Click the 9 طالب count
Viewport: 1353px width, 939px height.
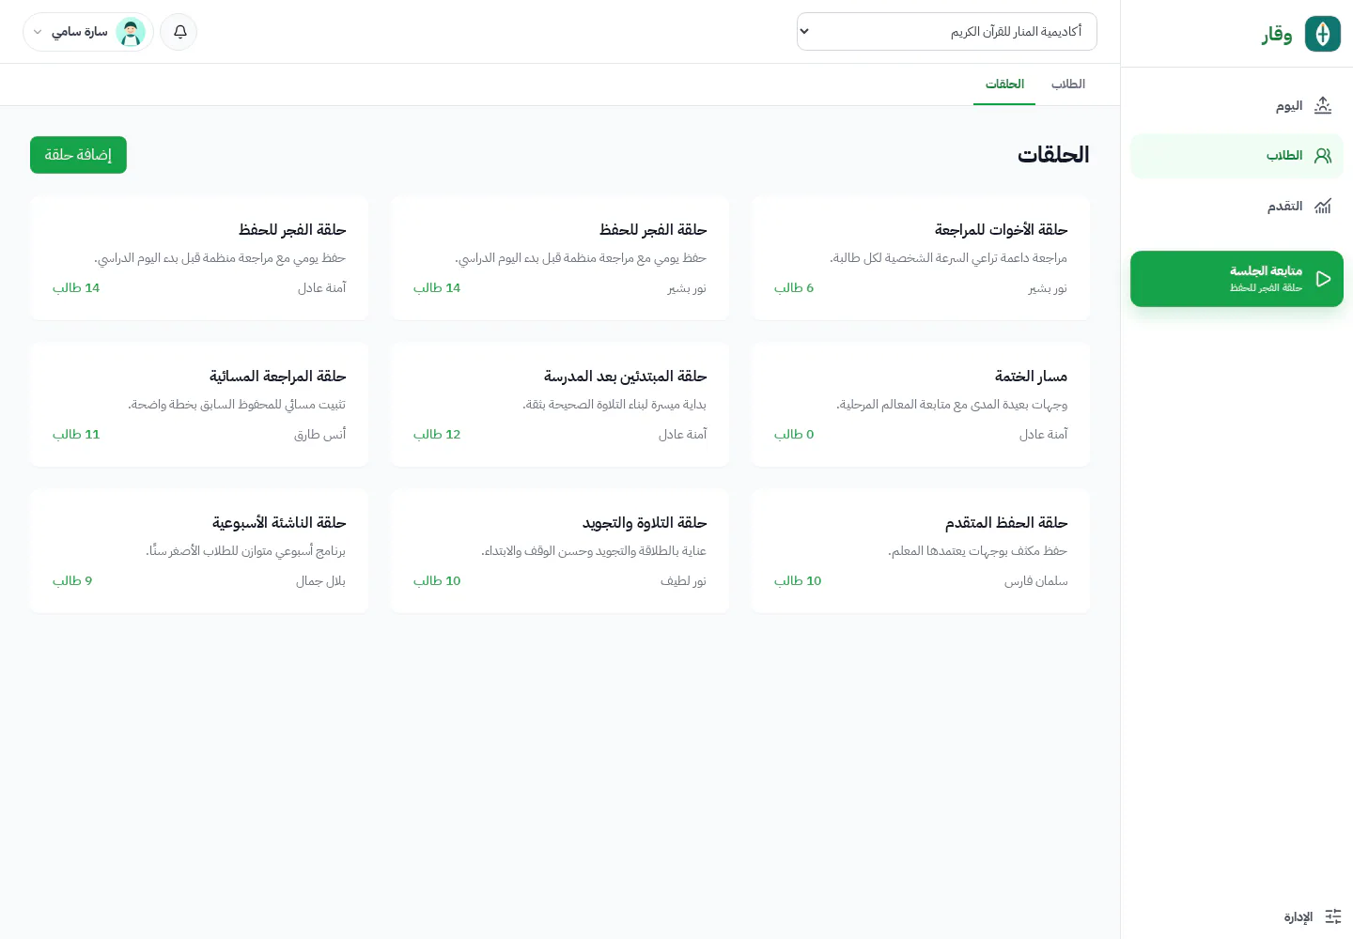[x=72, y=581]
